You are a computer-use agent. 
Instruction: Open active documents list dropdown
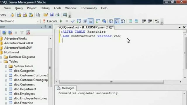click(x=179, y=27)
